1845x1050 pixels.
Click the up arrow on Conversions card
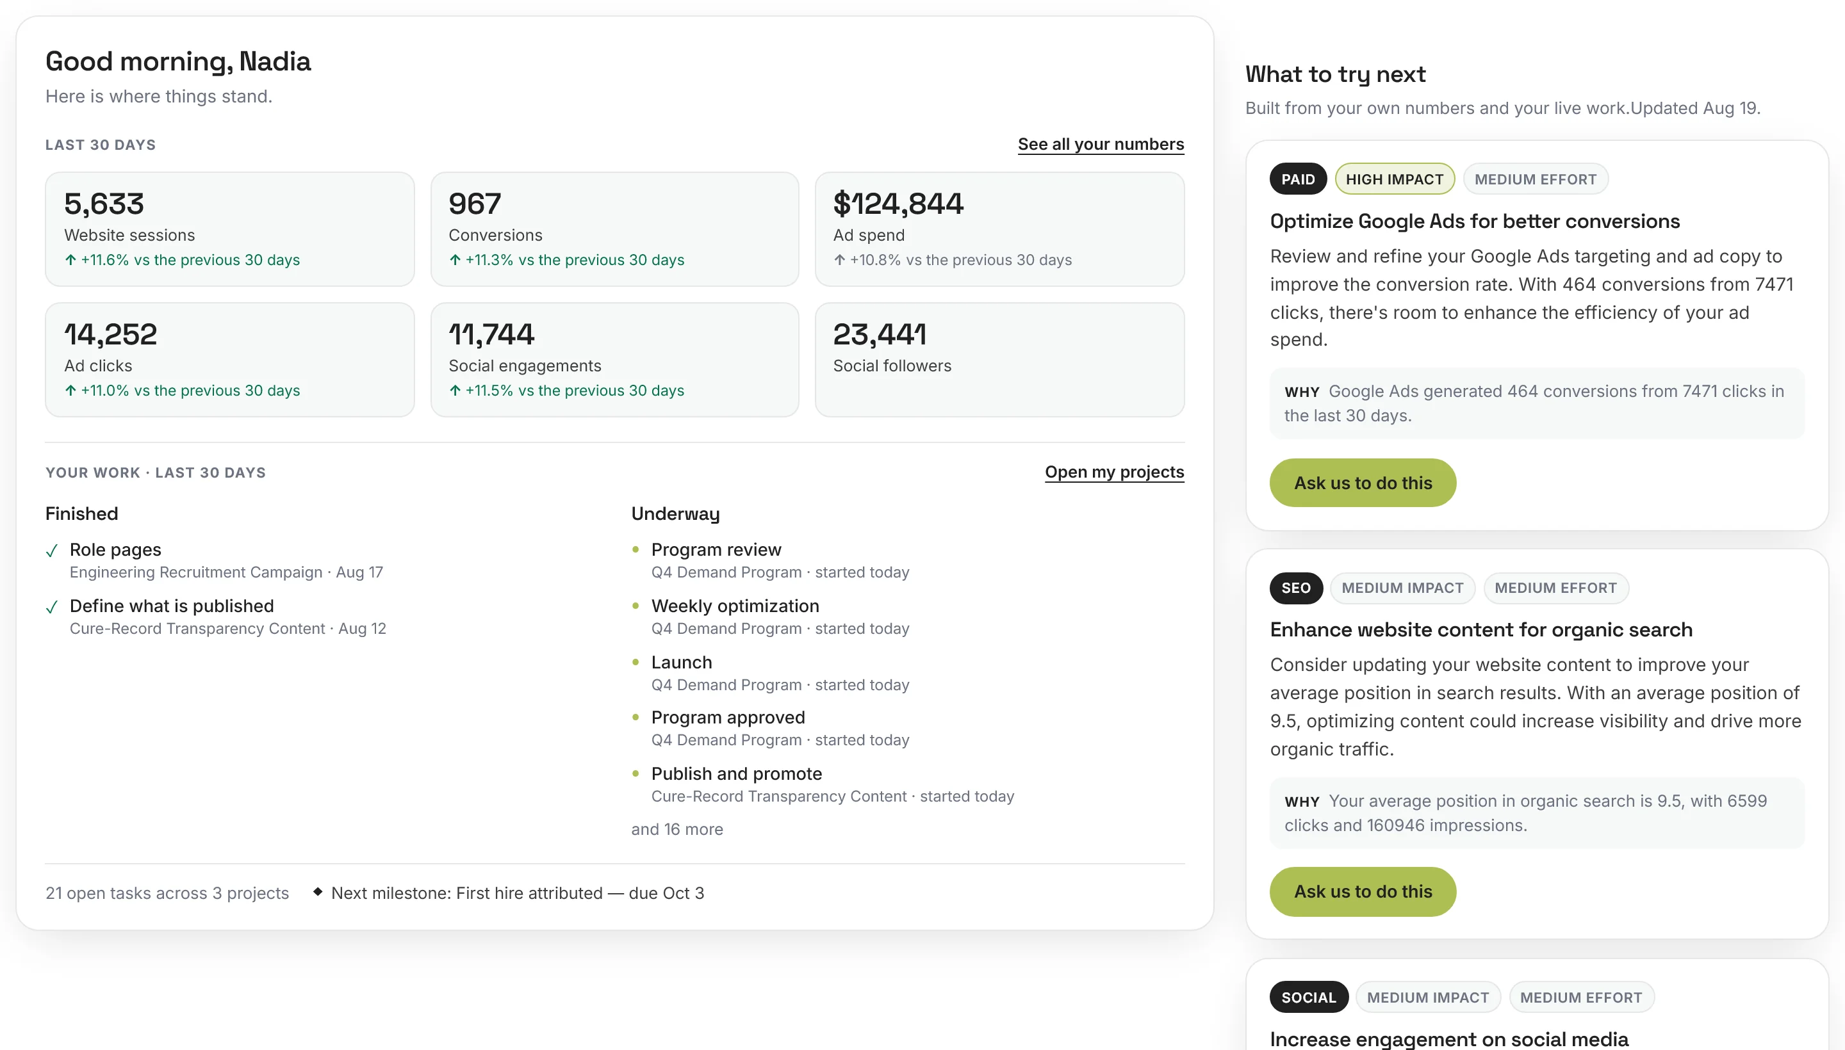(x=455, y=259)
